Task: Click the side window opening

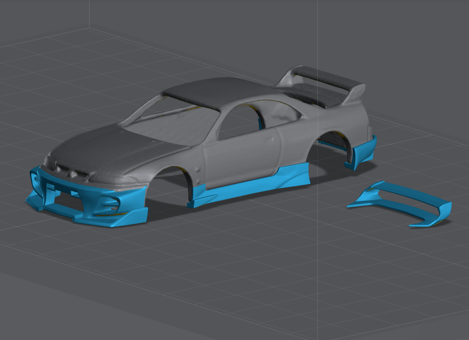Action: point(238,121)
